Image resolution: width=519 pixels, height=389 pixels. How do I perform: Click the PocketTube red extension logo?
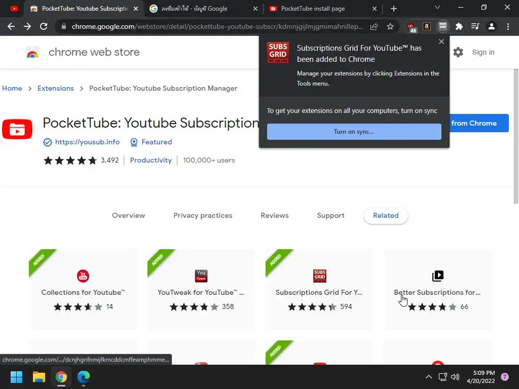coord(17,129)
